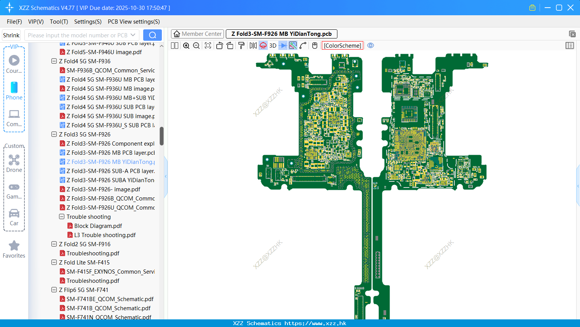
Task: Open the Tool(T) menu
Action: (x=59, y=22)
